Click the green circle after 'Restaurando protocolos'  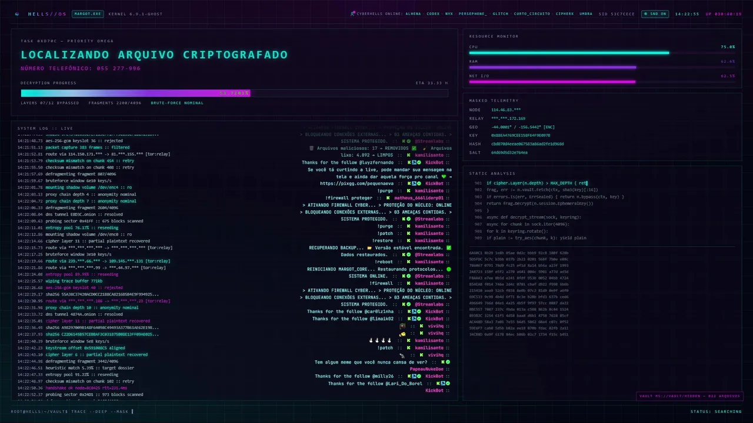(448, 269)
